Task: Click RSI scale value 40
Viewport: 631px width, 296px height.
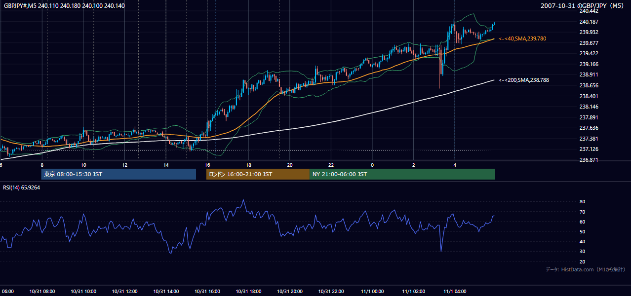Action: (x=582, y=241)
